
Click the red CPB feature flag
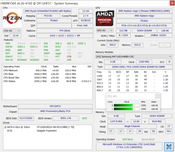(69, 57)
